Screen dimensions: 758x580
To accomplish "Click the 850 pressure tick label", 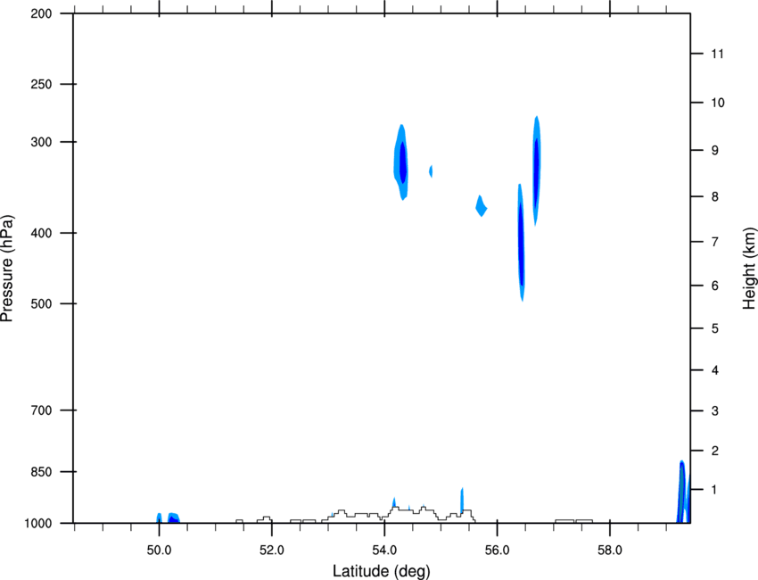I will 41,472.
